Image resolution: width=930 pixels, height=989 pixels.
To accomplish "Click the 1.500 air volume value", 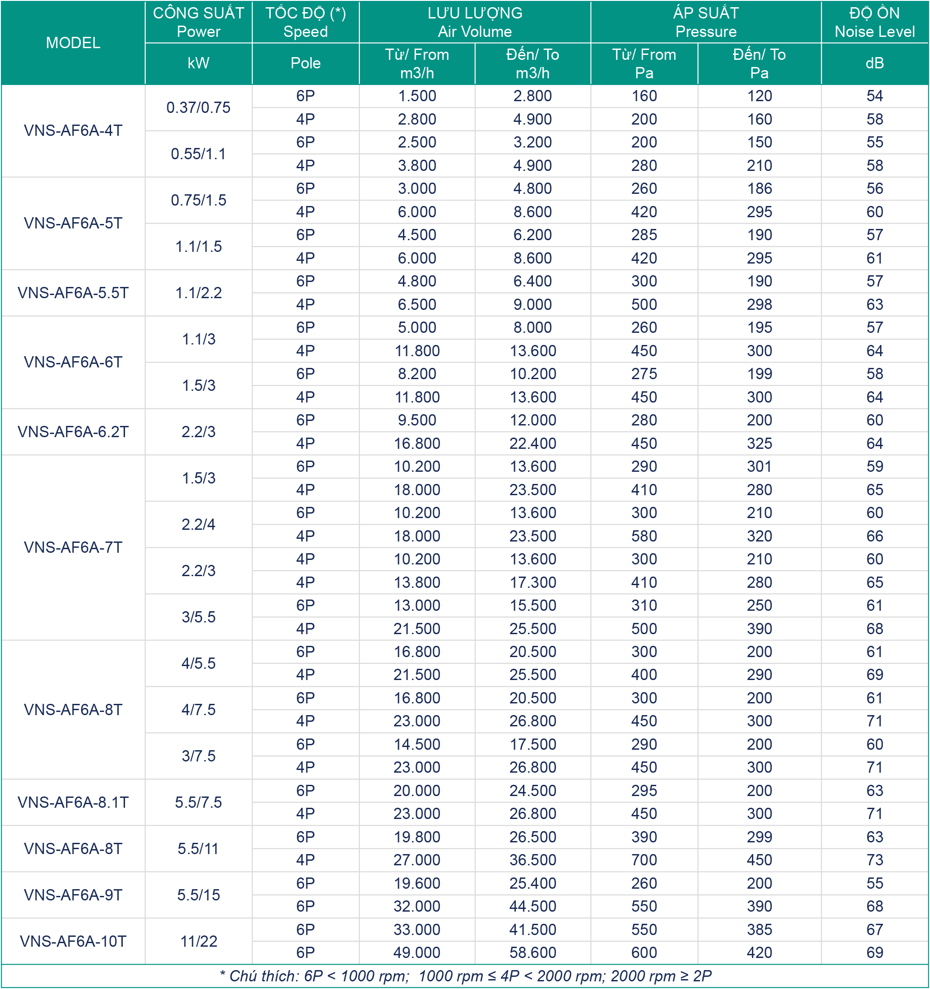I will 417,96.
